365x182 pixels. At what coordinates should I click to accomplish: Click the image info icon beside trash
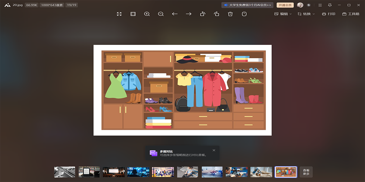[244, 14]
